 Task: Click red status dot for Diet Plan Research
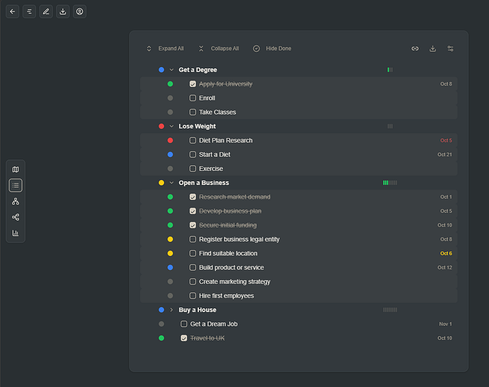coord(171,141)
